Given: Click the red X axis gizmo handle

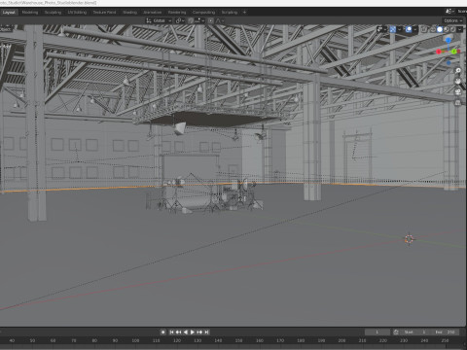Looking at the screenshot, I should [439, 52].
